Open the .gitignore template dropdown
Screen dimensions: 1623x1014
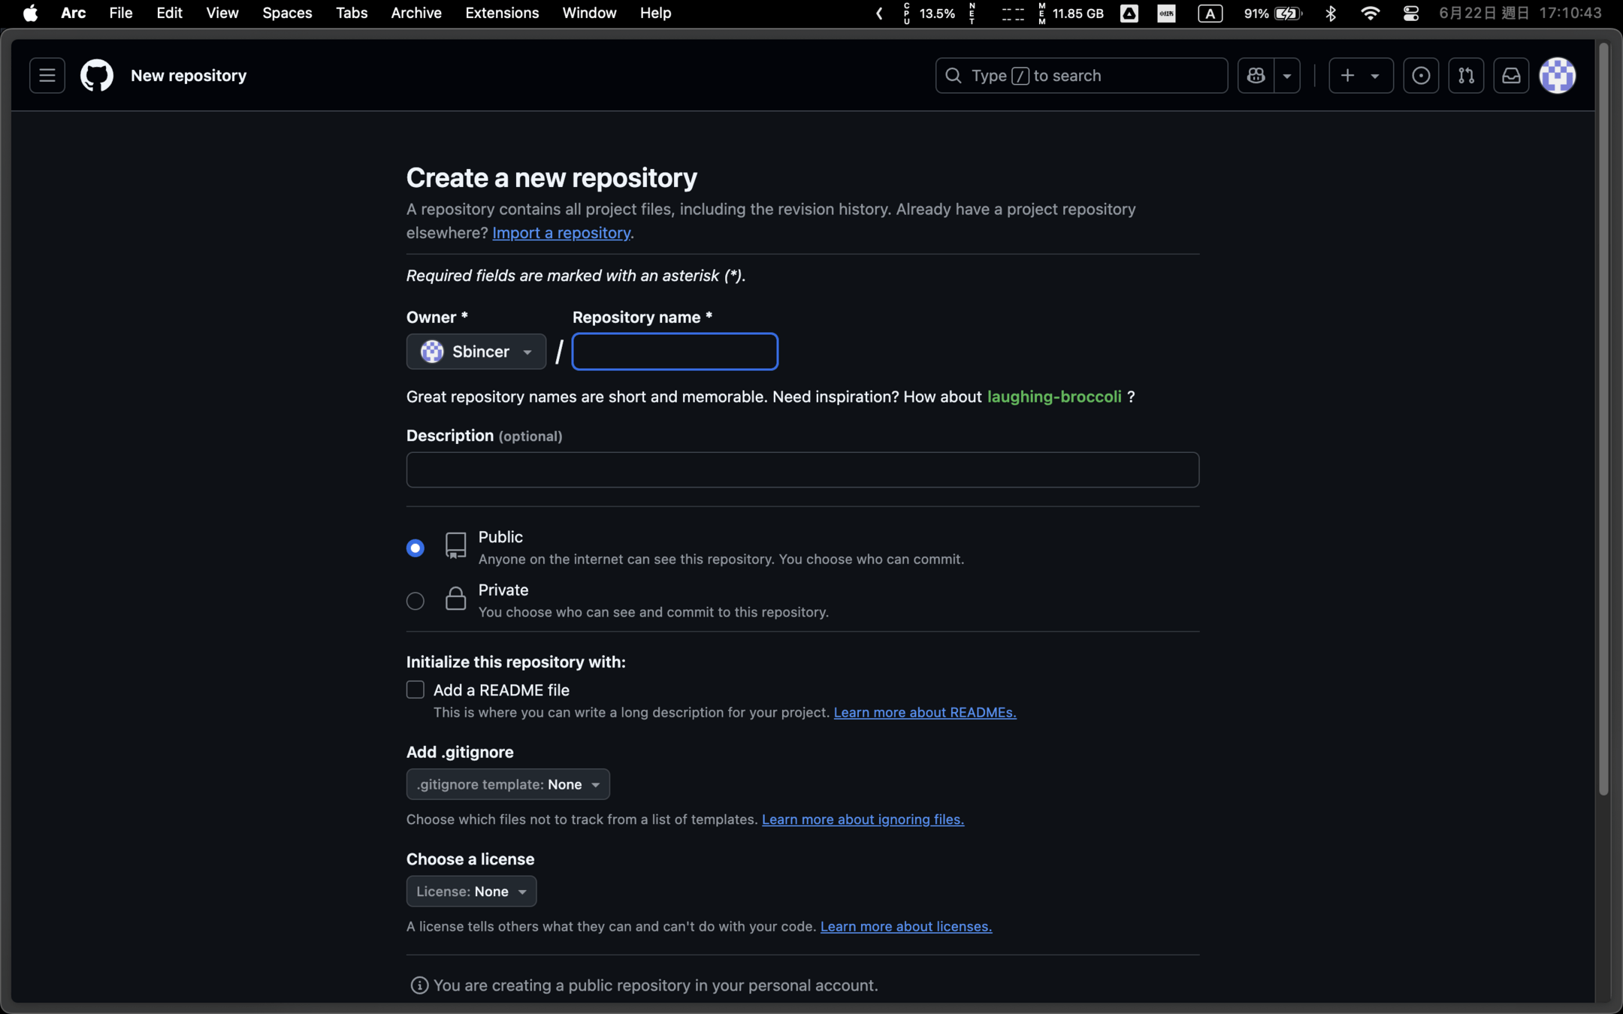[x=507, y=784]
